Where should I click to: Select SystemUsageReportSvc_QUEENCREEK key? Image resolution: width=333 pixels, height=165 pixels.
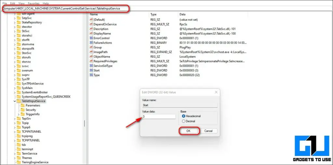tap(46, 97)
